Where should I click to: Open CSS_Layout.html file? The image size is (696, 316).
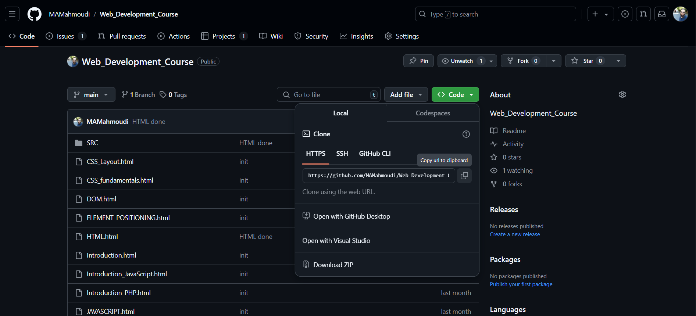click(110, 162)
